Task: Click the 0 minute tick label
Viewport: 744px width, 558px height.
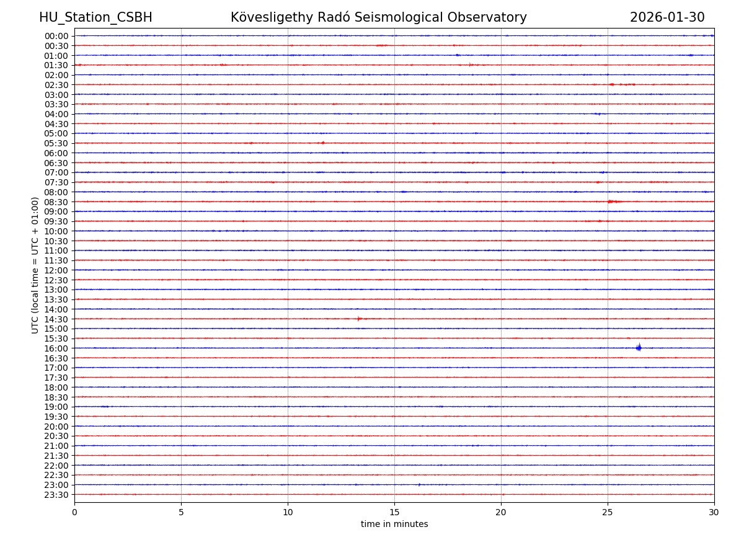Action: [x=74, y=512]
